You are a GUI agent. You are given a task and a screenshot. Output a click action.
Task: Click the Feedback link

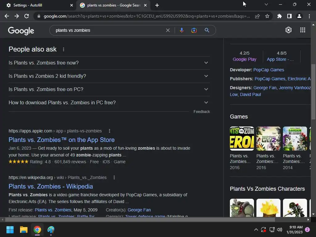(202, 112)
